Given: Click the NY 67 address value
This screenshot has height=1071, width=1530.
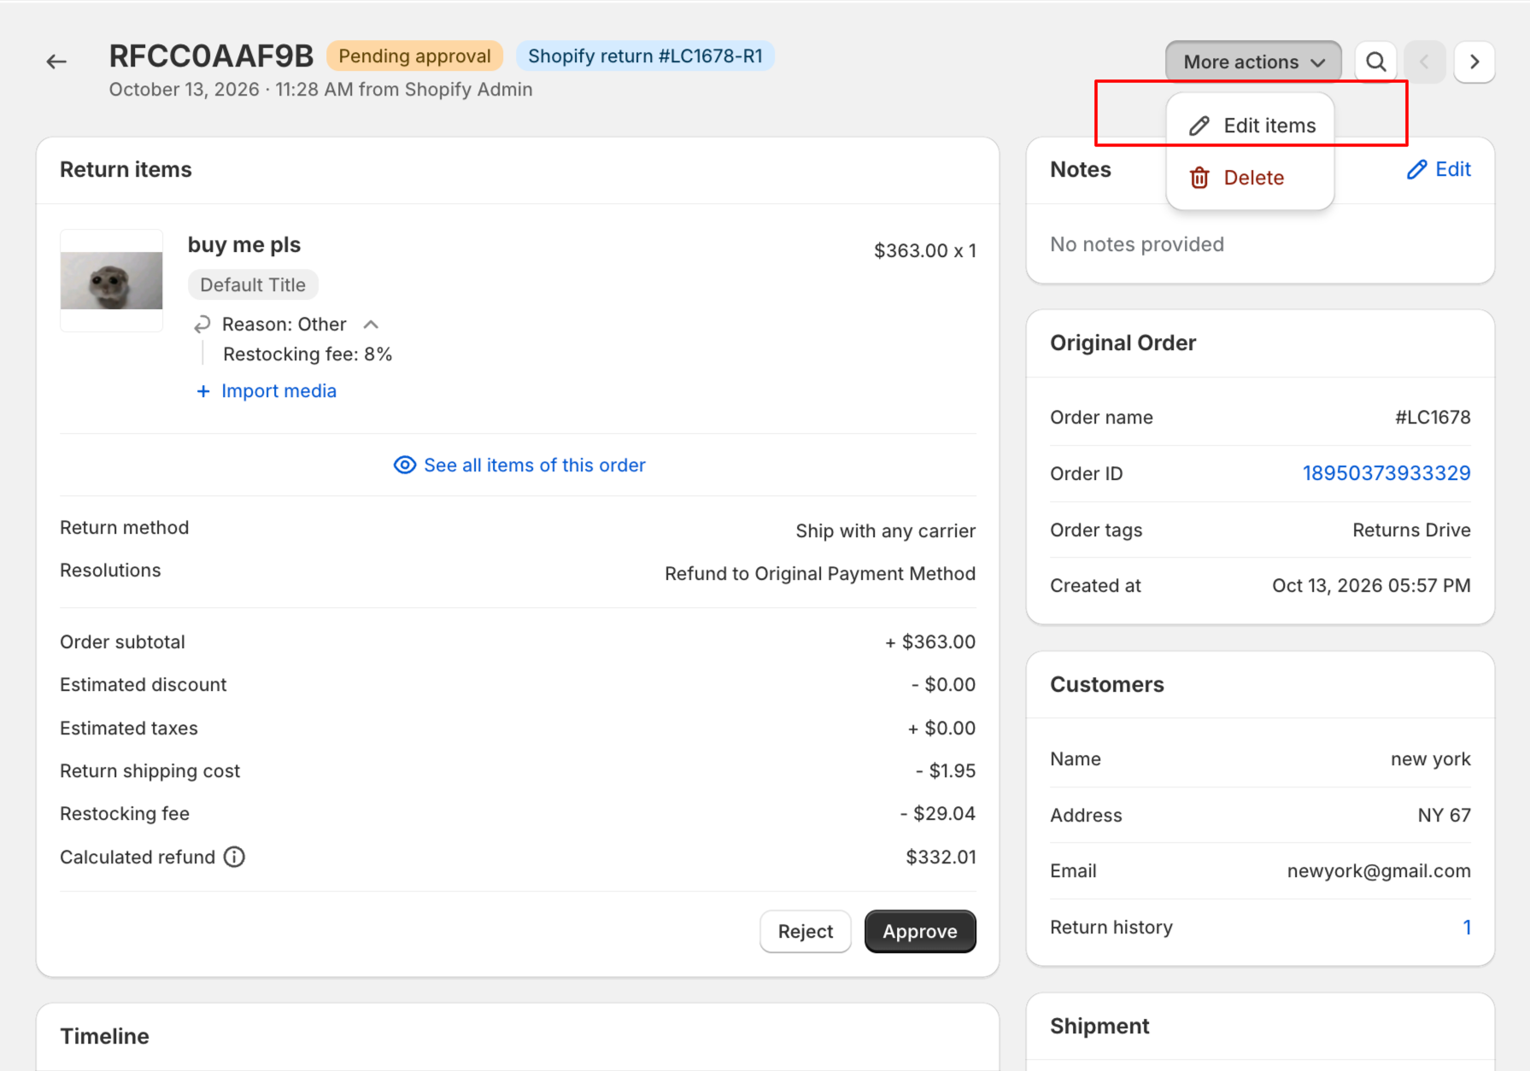Looking at the screenshot, I should pos(1444,816).
